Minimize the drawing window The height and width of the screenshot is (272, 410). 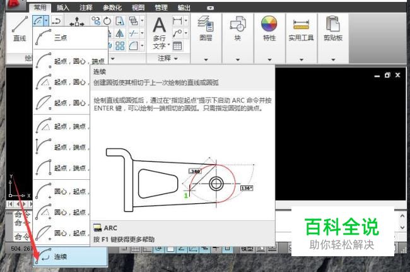click(377, 76)
